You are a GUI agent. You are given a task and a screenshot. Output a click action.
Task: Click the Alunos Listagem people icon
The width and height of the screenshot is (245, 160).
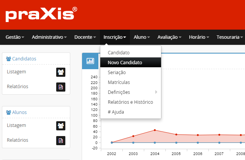coord(61,125)
